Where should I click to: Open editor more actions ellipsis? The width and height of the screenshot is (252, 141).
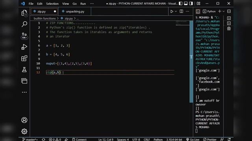click(x=187, y=11)
